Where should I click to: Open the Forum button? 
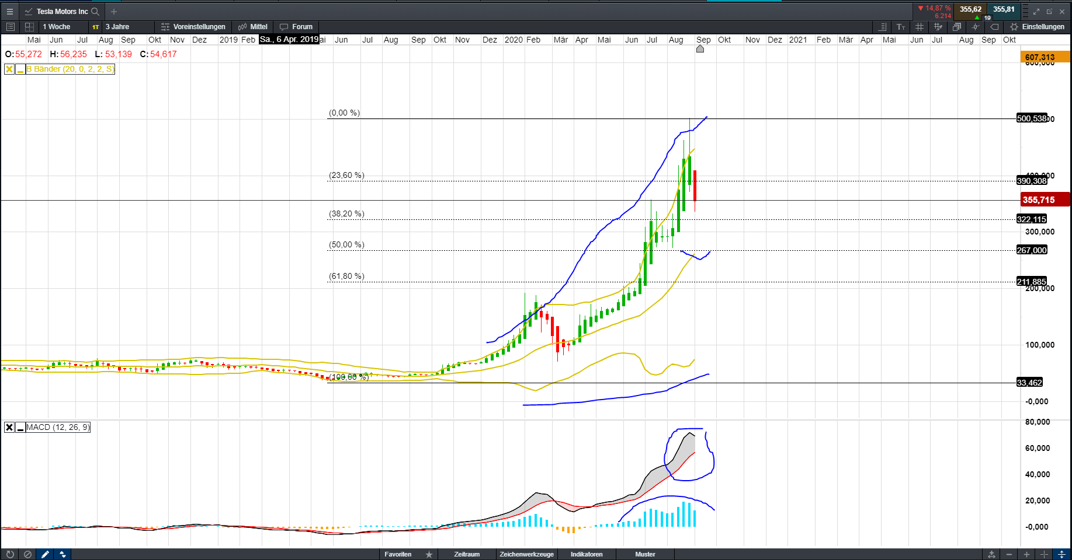coord(297,27)
